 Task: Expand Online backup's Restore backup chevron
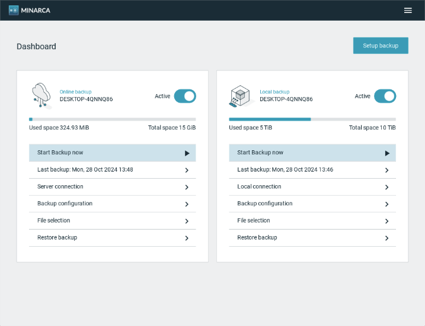click(187, 238)
